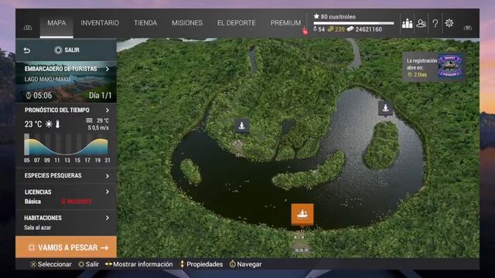
Task: Click the star icon by cusitroleo
Action: [316, 16]
